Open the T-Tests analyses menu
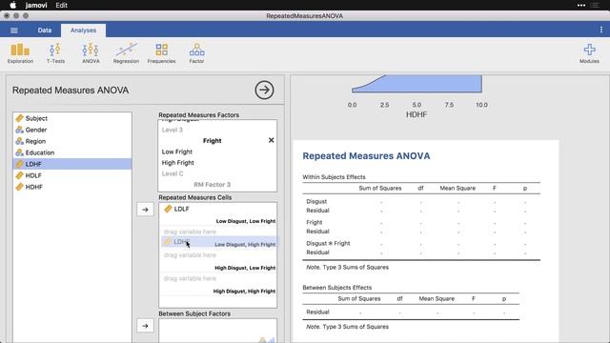610x343 pixels. (55, 53)
